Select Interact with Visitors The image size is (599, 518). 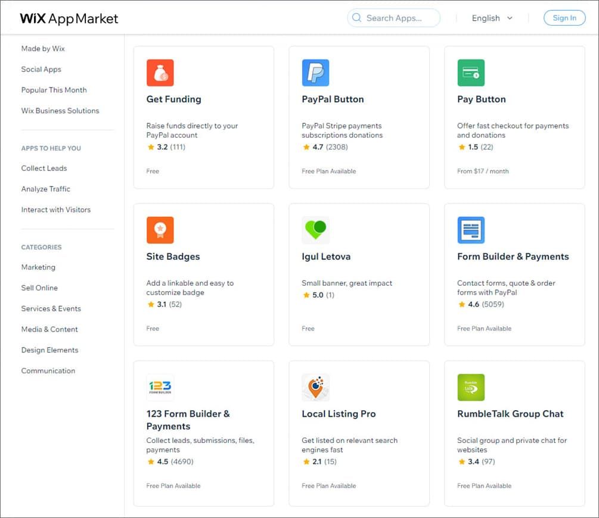click(56, 210)
